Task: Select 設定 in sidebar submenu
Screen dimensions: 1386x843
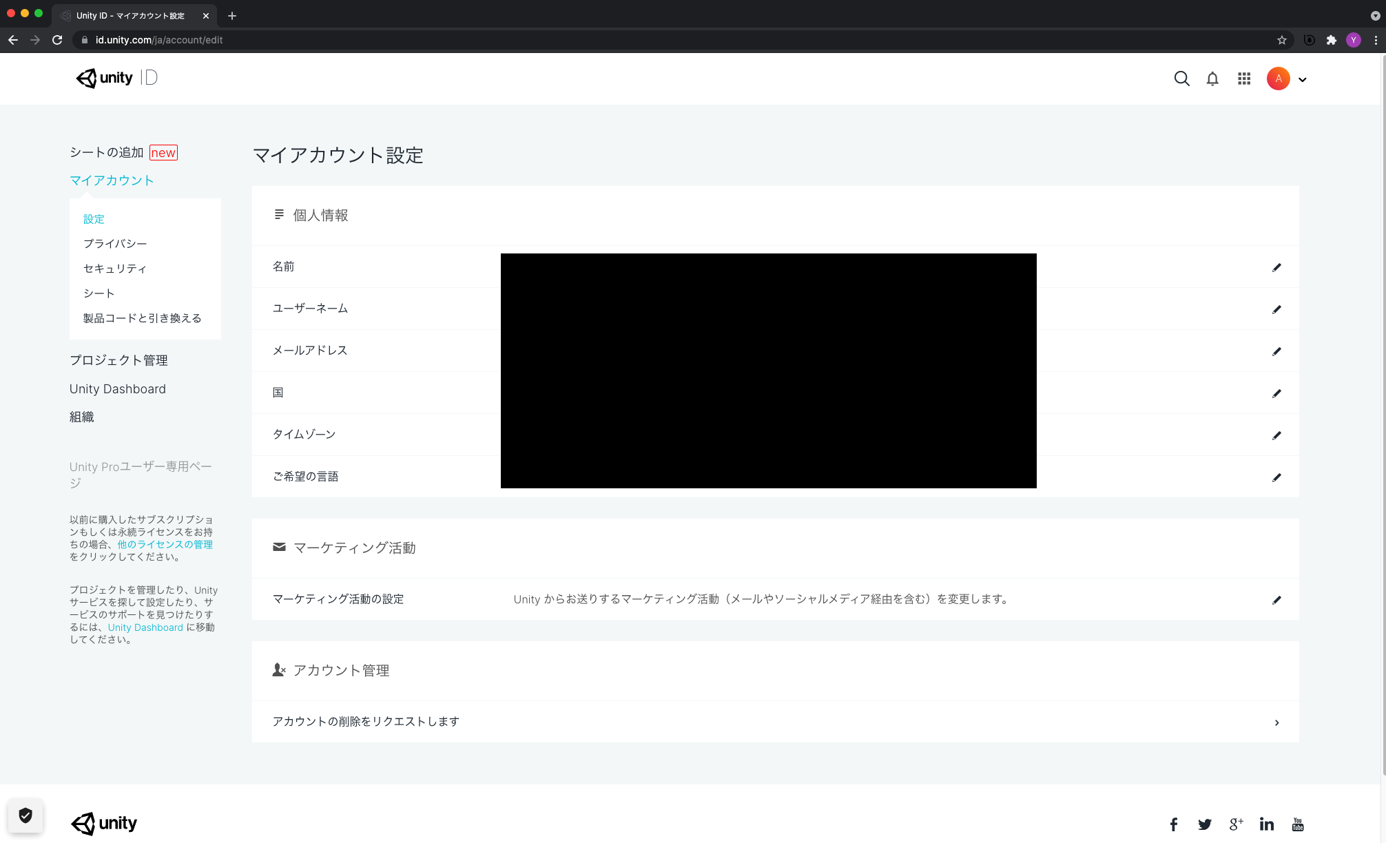Action: click(x=94, y=219)
